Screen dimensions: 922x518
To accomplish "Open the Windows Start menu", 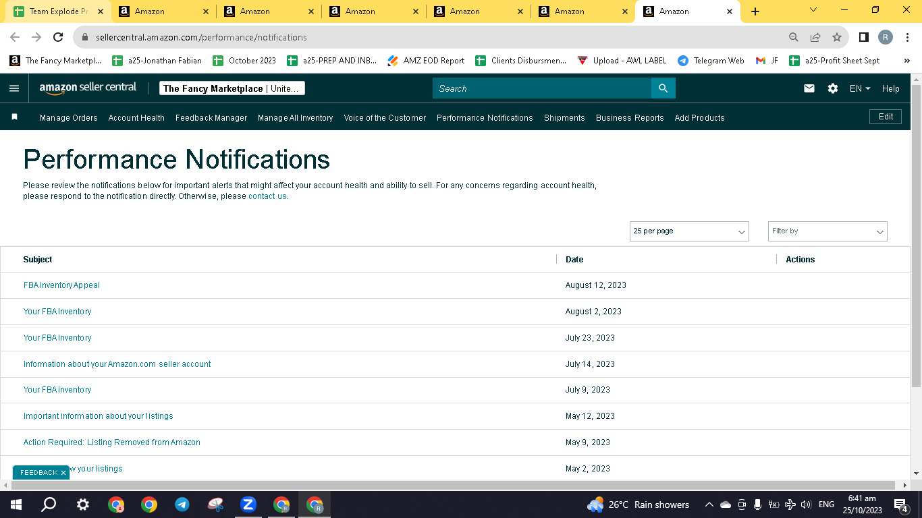I will pos(16,505).
